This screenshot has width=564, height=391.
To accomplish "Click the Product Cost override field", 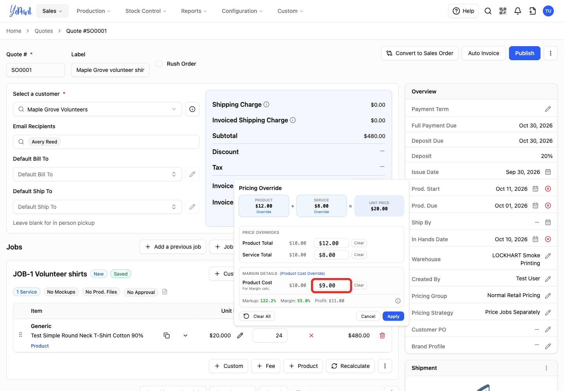I will (x=331, y=285).
